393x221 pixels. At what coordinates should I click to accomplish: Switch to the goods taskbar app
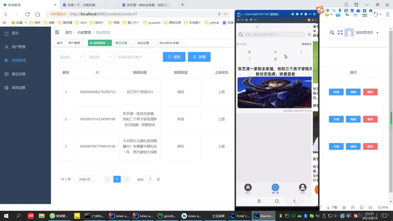coord(167,216)
